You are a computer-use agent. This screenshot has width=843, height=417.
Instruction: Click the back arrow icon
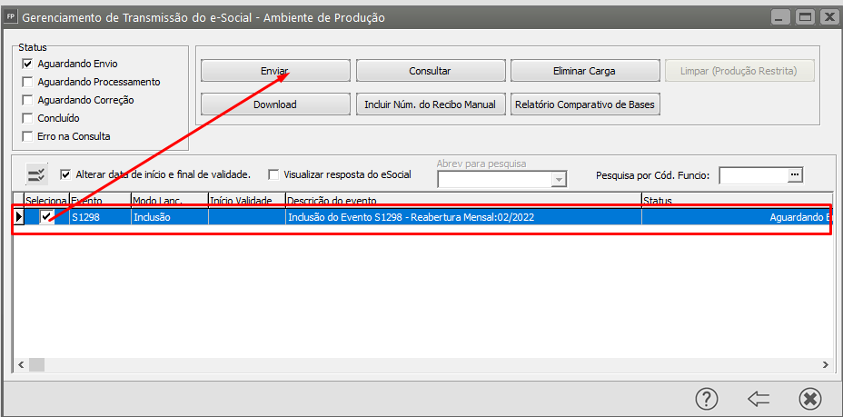tap(759, 399)
